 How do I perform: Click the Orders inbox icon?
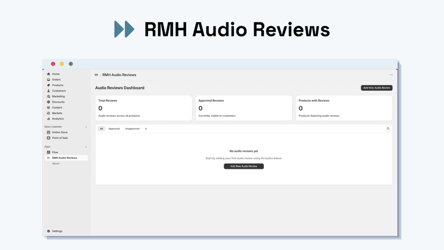(x=48, y=79)
